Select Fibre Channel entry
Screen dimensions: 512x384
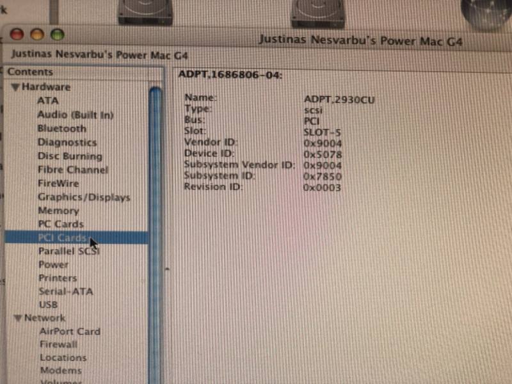pyautogui.click(x=73, y=170)
